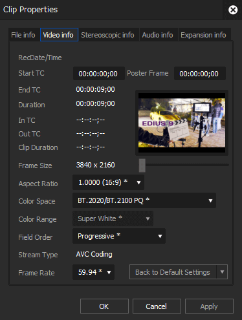Screen dimensions: 242x320
Task: Close the Clip Properties dialog
Action: click(233, 10)
